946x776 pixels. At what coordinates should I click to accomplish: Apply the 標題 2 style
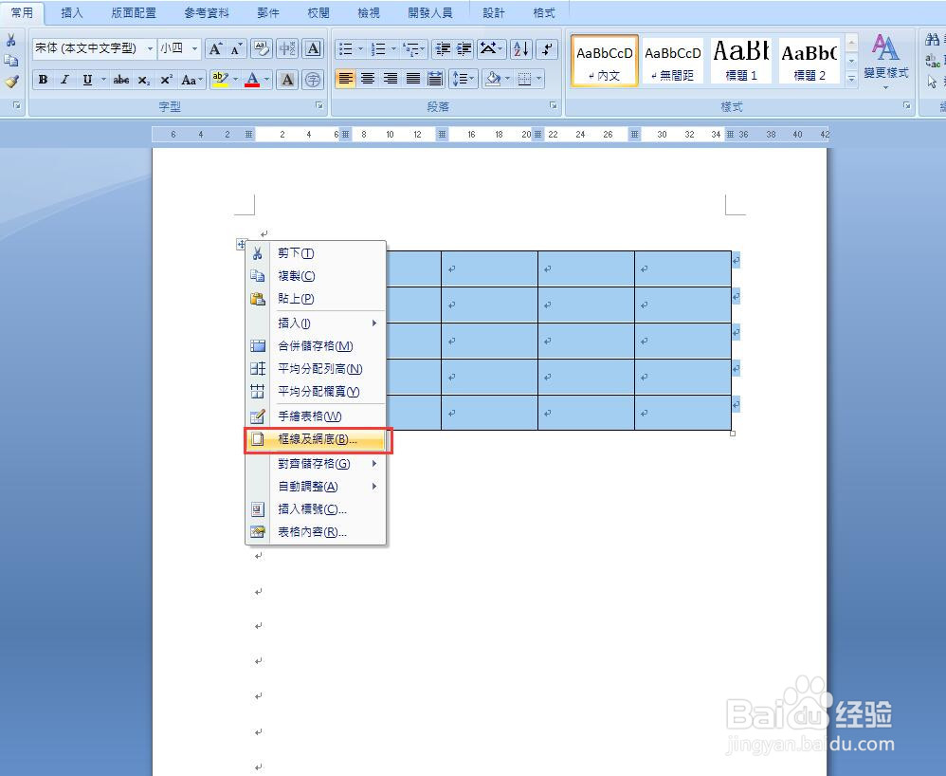point(810,61)
